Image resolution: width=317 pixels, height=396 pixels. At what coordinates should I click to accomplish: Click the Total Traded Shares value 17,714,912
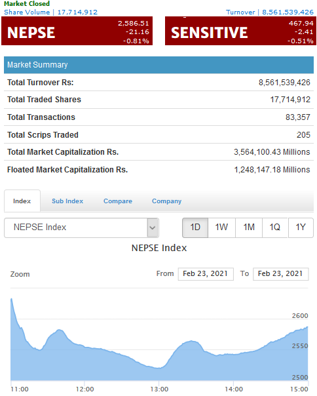pyautogui.click(x=290, y=100)
